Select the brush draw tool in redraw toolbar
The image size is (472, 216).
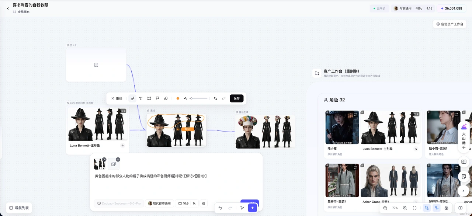(132, 98)
